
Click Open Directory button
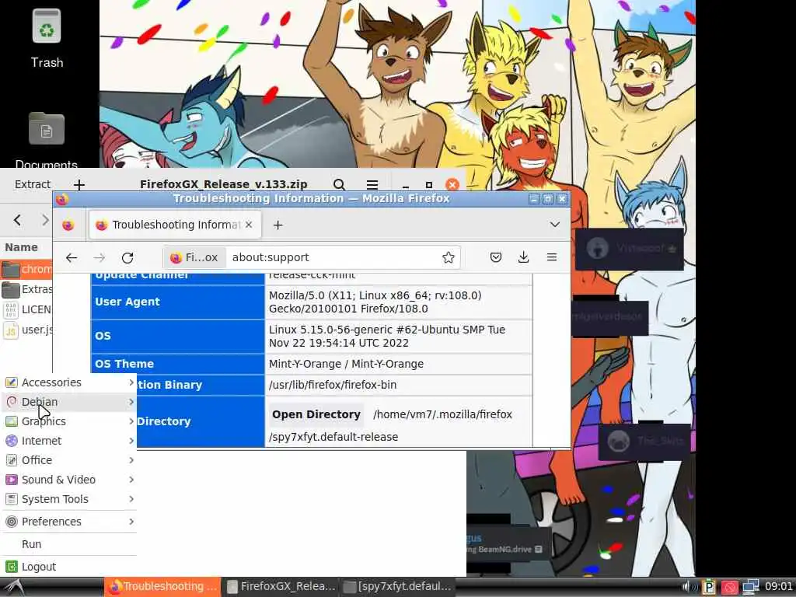point(316,414)
